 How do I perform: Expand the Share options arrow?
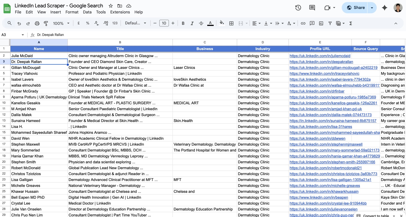point(372,8)
